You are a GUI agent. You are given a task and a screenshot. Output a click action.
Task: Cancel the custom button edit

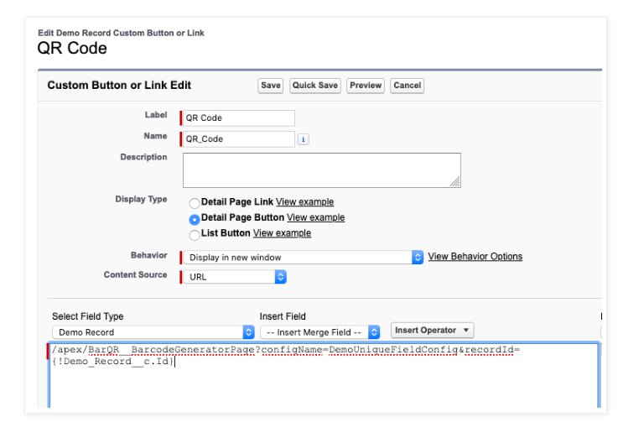(x=407, y=86)
